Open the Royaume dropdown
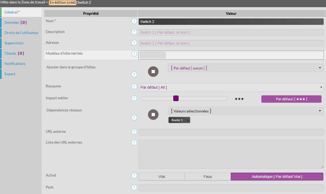 click(231, 87)
